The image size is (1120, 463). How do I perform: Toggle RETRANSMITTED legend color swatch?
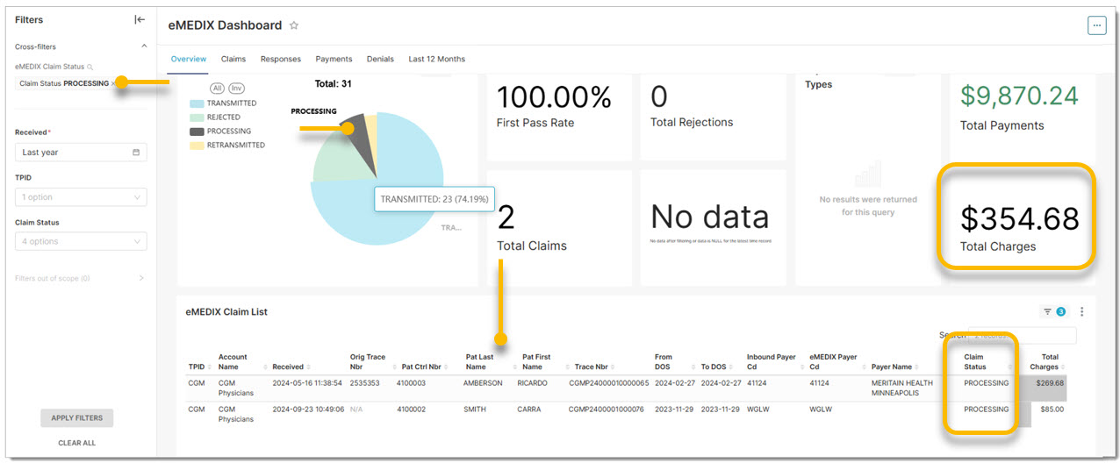[197, 146]
